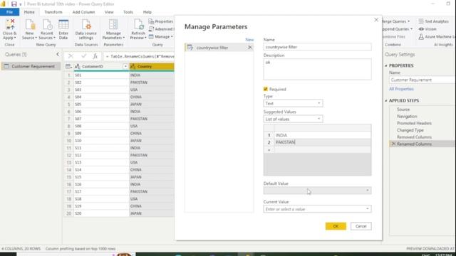The image size is (456, 256).
Task: Select the Removed Columns step
Action: tap(414, 137)
